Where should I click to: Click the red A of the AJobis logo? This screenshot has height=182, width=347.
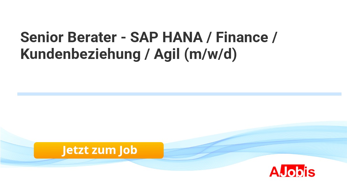(274, 172)
